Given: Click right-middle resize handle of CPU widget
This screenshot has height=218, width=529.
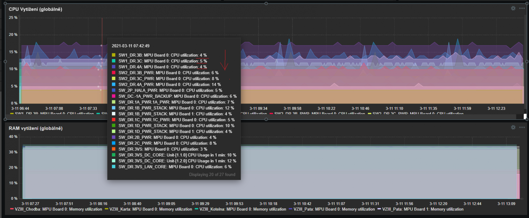Looking at the screenshot, I should point(527,62).
